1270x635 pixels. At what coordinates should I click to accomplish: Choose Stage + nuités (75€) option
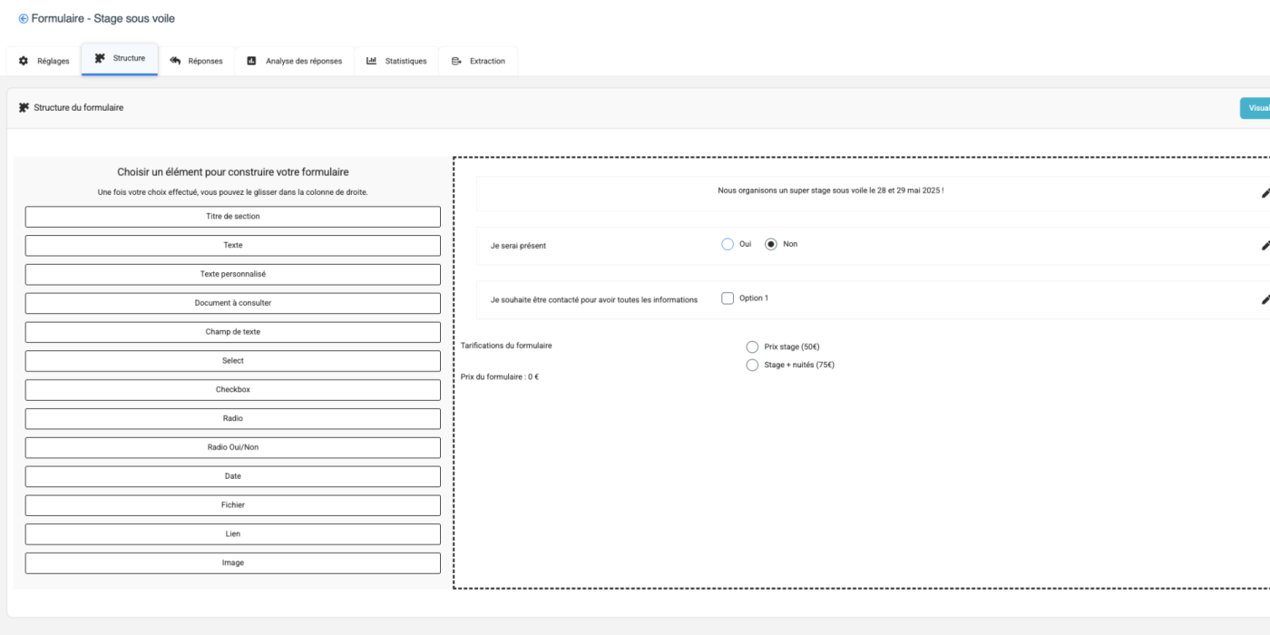click(x=752, y=365)
